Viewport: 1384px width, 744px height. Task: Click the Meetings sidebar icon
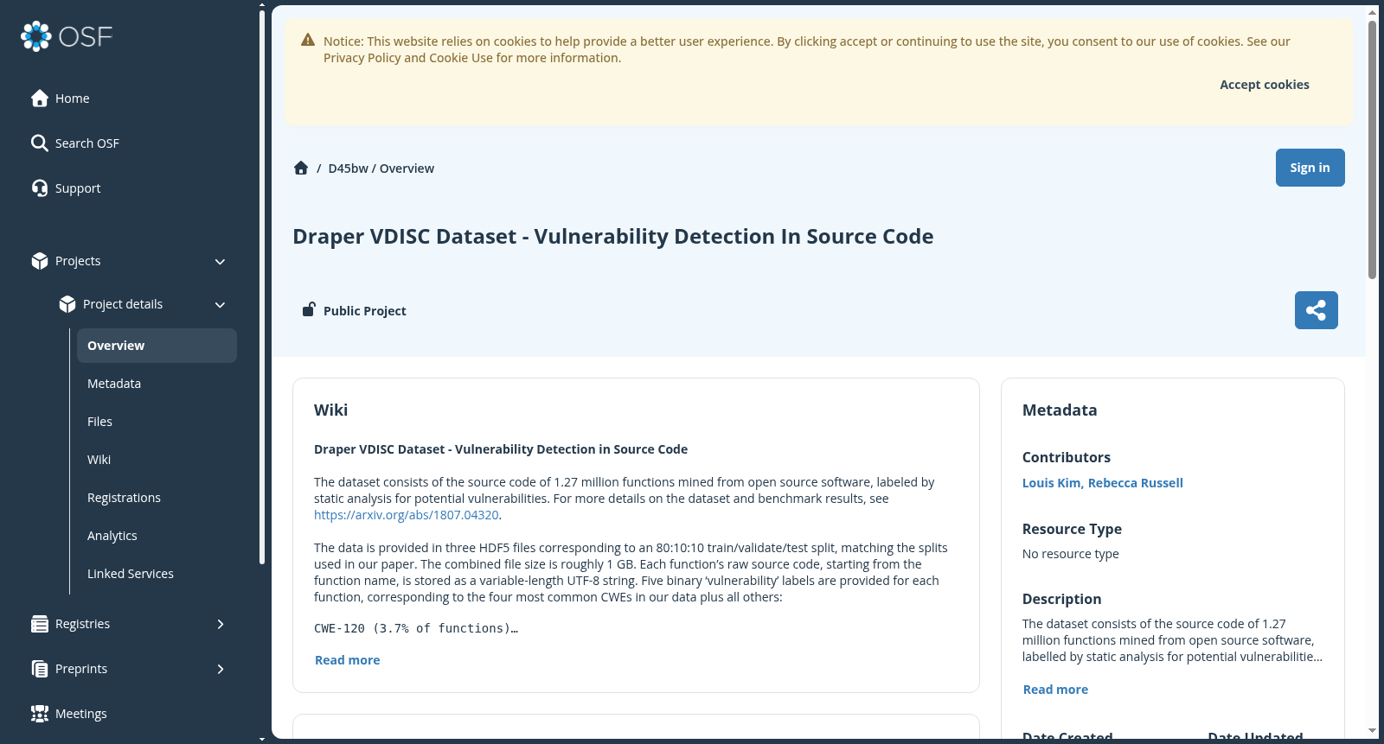click(39, 714)
